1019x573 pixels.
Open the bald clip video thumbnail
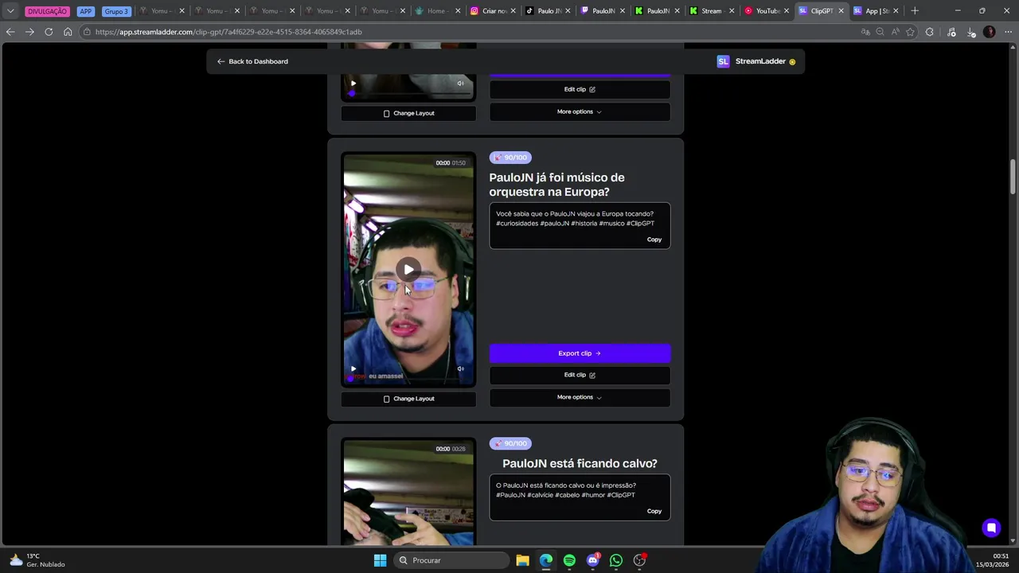408,492
